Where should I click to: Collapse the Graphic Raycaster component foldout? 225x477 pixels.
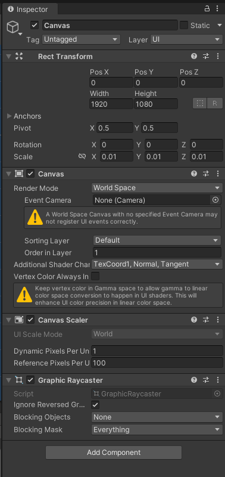[x=8, y=380]
